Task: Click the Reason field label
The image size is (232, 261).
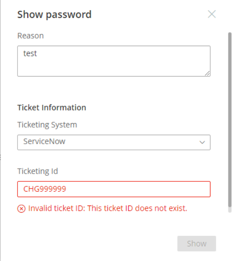Action: pyautogui.click(x=30, y=36)
